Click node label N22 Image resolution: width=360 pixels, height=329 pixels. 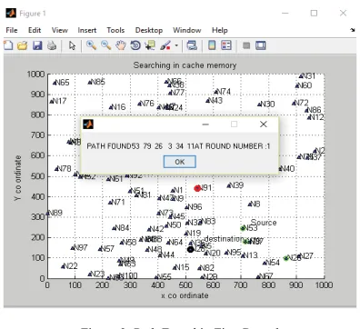pyautogui.click(x=71, y=266)
